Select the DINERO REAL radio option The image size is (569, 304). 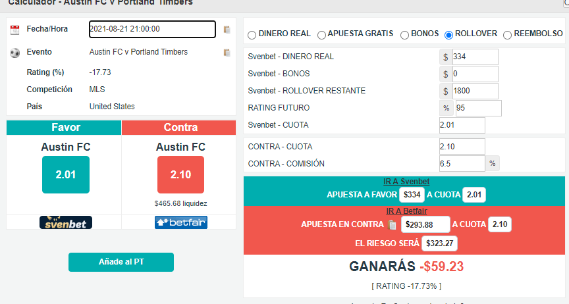(x=252, y=35)
